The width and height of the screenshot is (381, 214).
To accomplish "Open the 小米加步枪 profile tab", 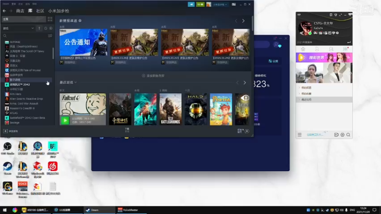I will tap(59, 11).
